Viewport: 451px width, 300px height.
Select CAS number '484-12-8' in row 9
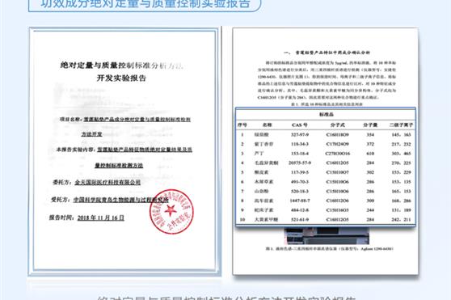click(x=300, y=210)
